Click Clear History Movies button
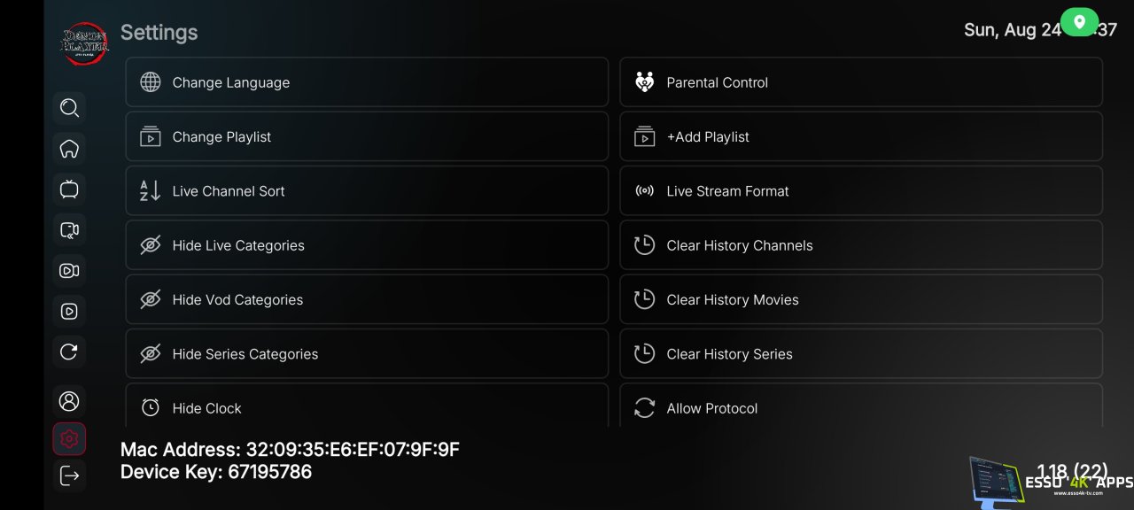This screenshot has width=1134, height=510. (860, 300)
